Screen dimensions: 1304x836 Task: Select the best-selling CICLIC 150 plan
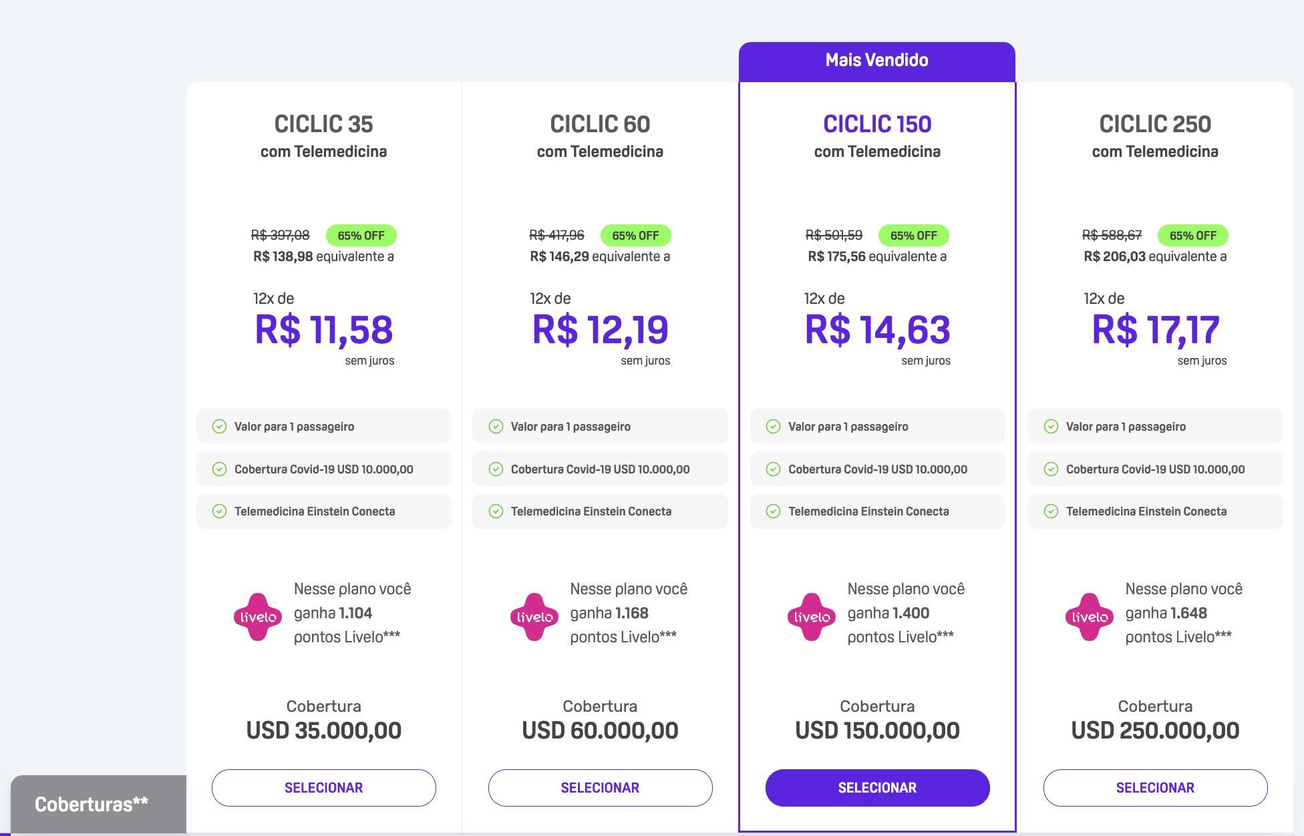click(877, 788)
